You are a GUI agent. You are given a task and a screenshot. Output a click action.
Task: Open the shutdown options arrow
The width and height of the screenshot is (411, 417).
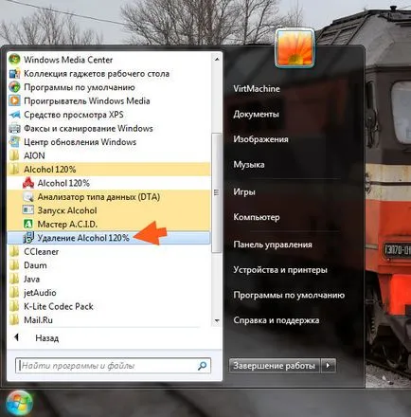tap(328, 366)
